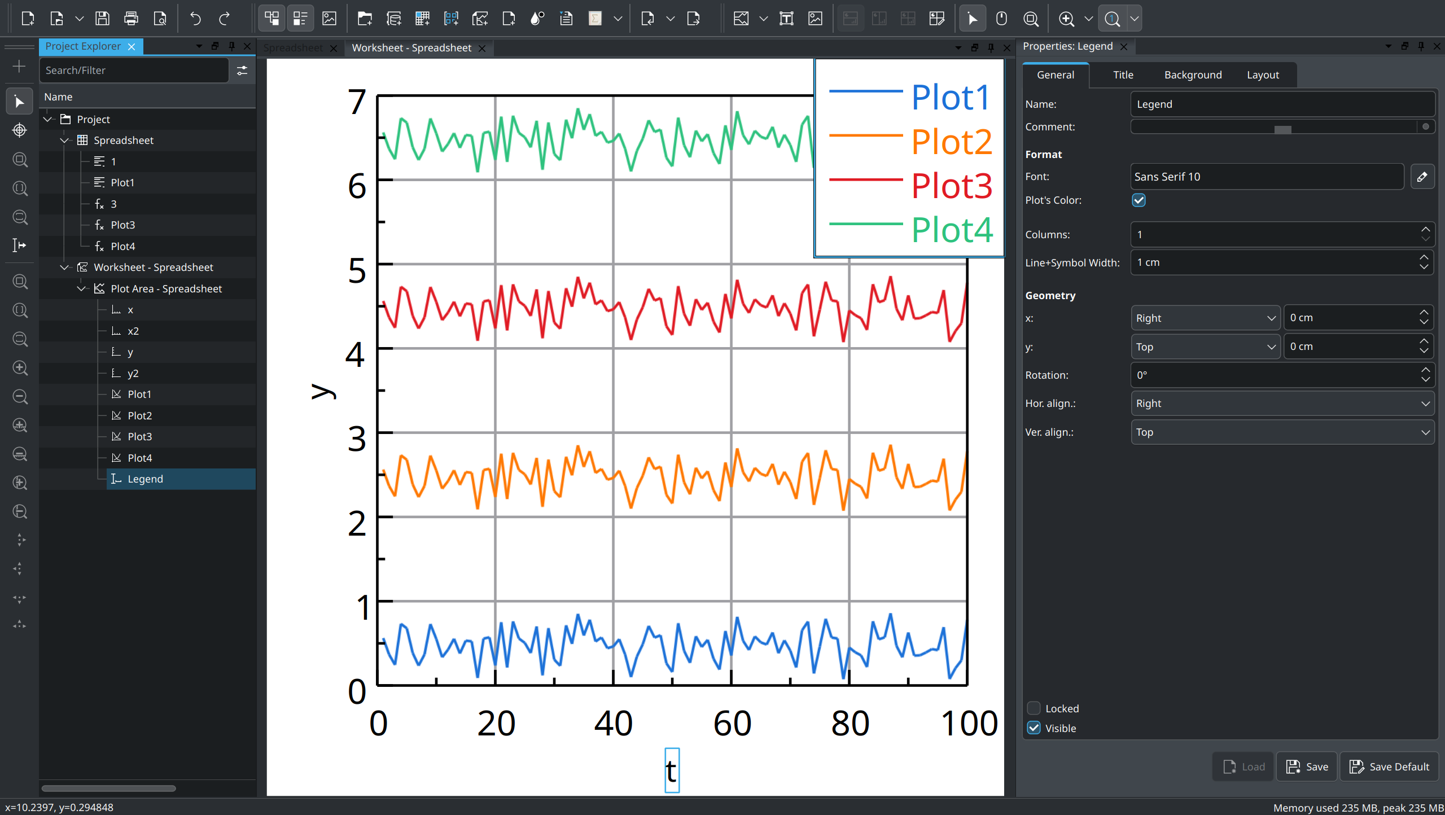Click the New Spreadsheet toolbar icon
This screenshot has width=1445, height=815.
pos(422,19)
